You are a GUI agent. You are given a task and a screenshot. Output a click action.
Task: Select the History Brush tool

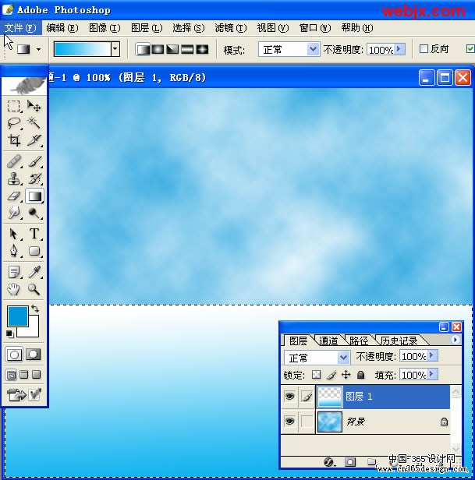34,178
